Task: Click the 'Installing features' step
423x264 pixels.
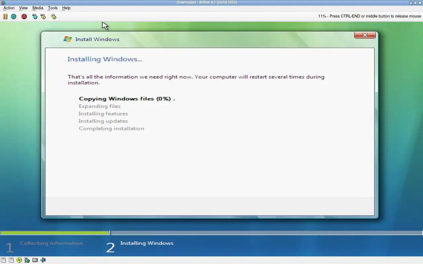Action: (x=103, y=114)
